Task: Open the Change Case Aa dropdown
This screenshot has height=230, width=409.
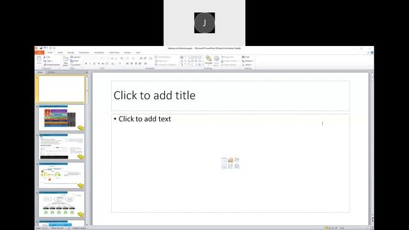Action: pyautogui.click(x=113, y=64)
